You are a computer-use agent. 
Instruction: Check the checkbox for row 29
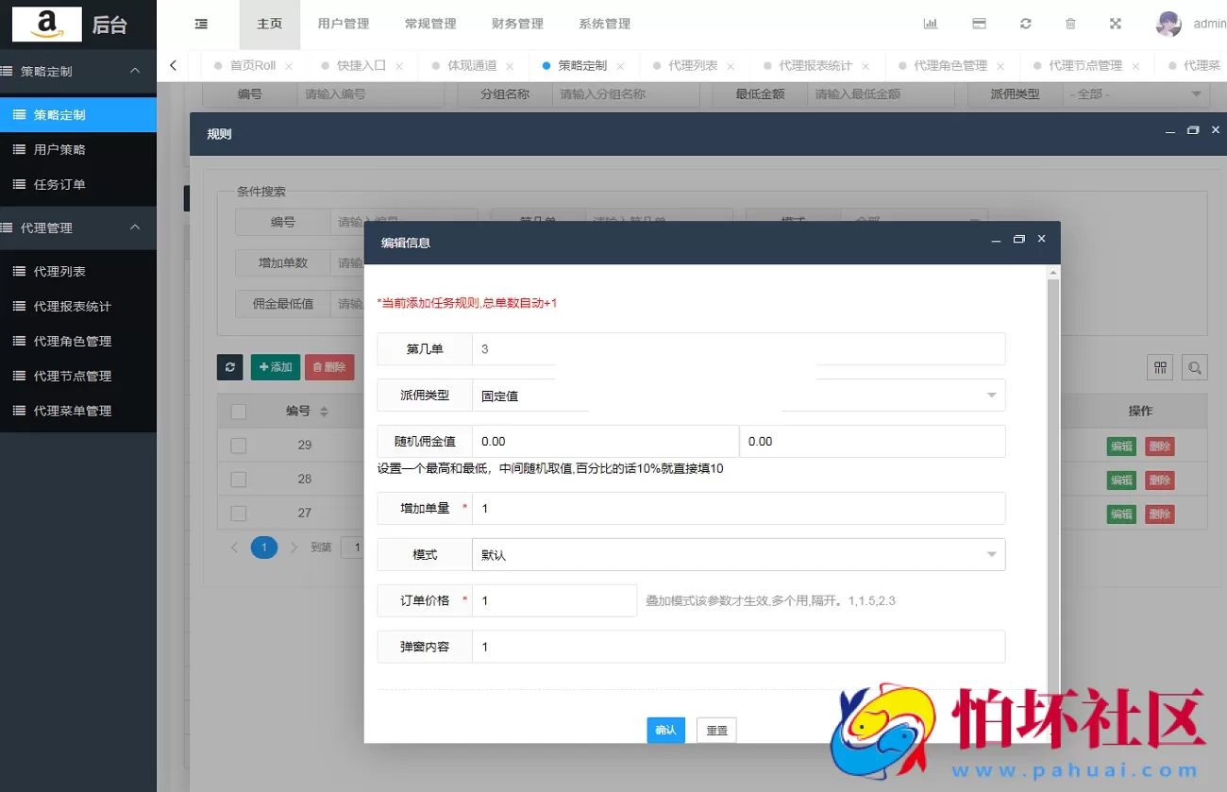[x=238, y=445]
